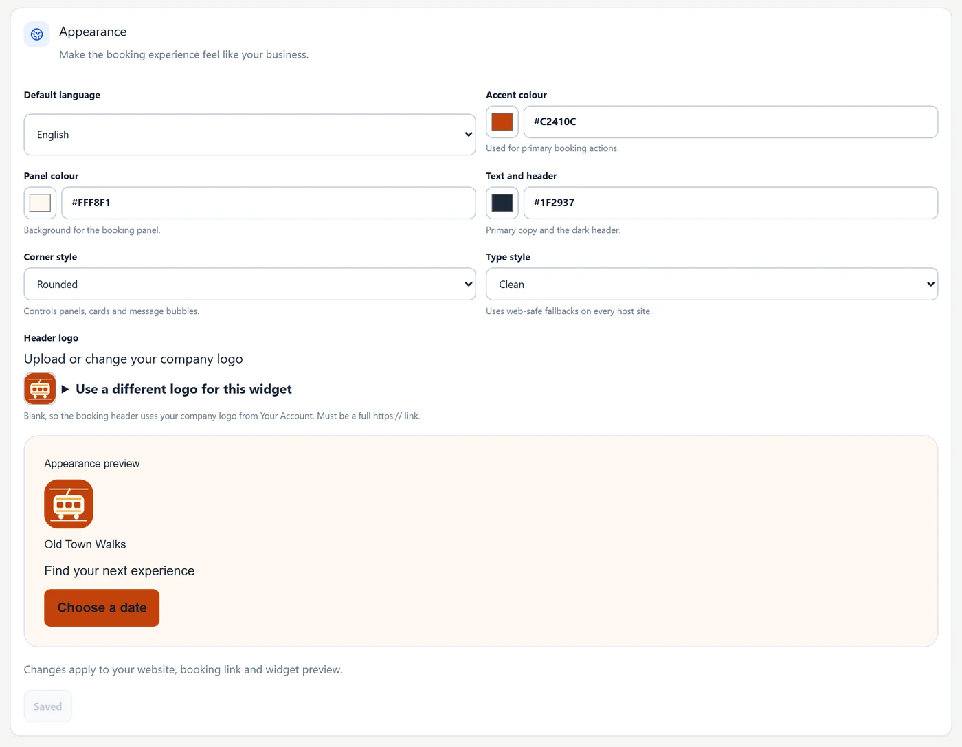Click 'Make the booking experience feel like your business.'
Viewport: 962px width, 747px height.
click(183, 54)
